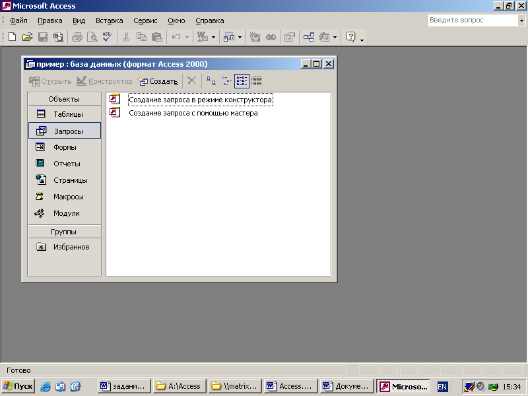Image resolution: width=528 pixels, height=396 pixels.
Task: Click the File search toolbar icon
Action: pos(58,37)
